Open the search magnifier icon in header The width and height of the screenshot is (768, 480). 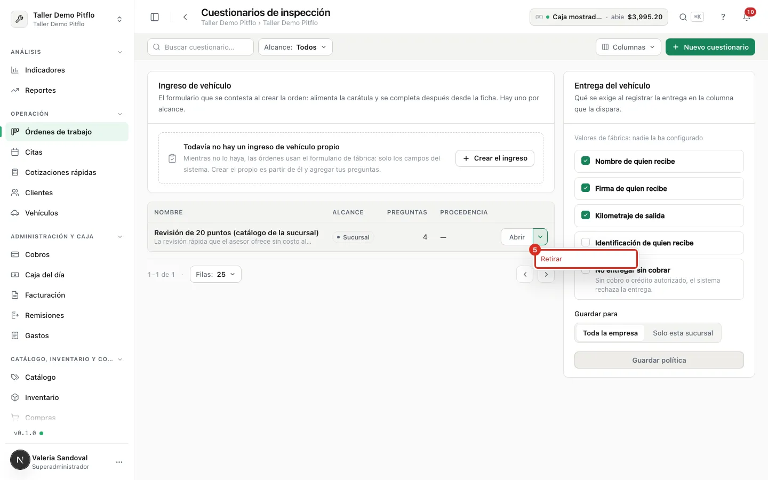683,17
